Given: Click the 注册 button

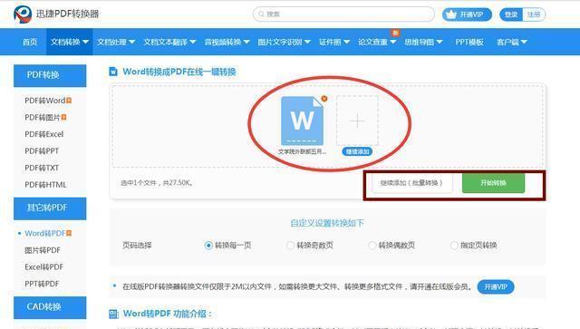Looking at the screenshot, I should [534, 15].
